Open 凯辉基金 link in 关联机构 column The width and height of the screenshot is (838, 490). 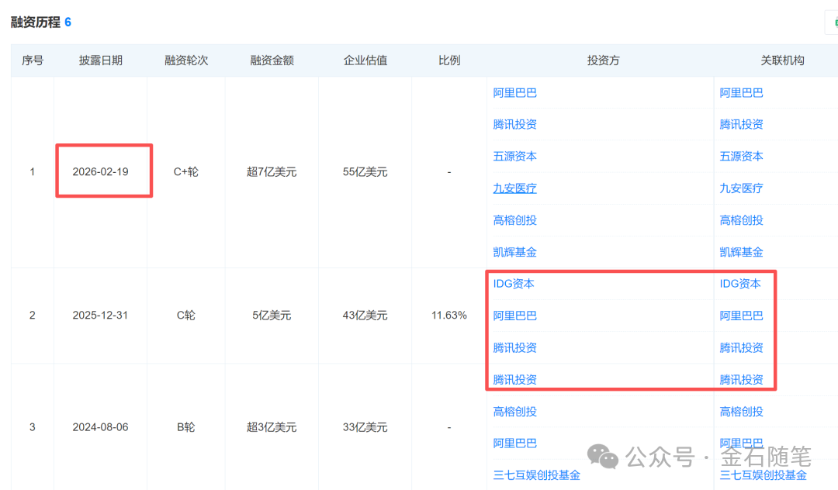[x=741, y=252]
